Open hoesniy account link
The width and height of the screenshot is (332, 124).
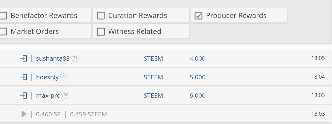47,77
